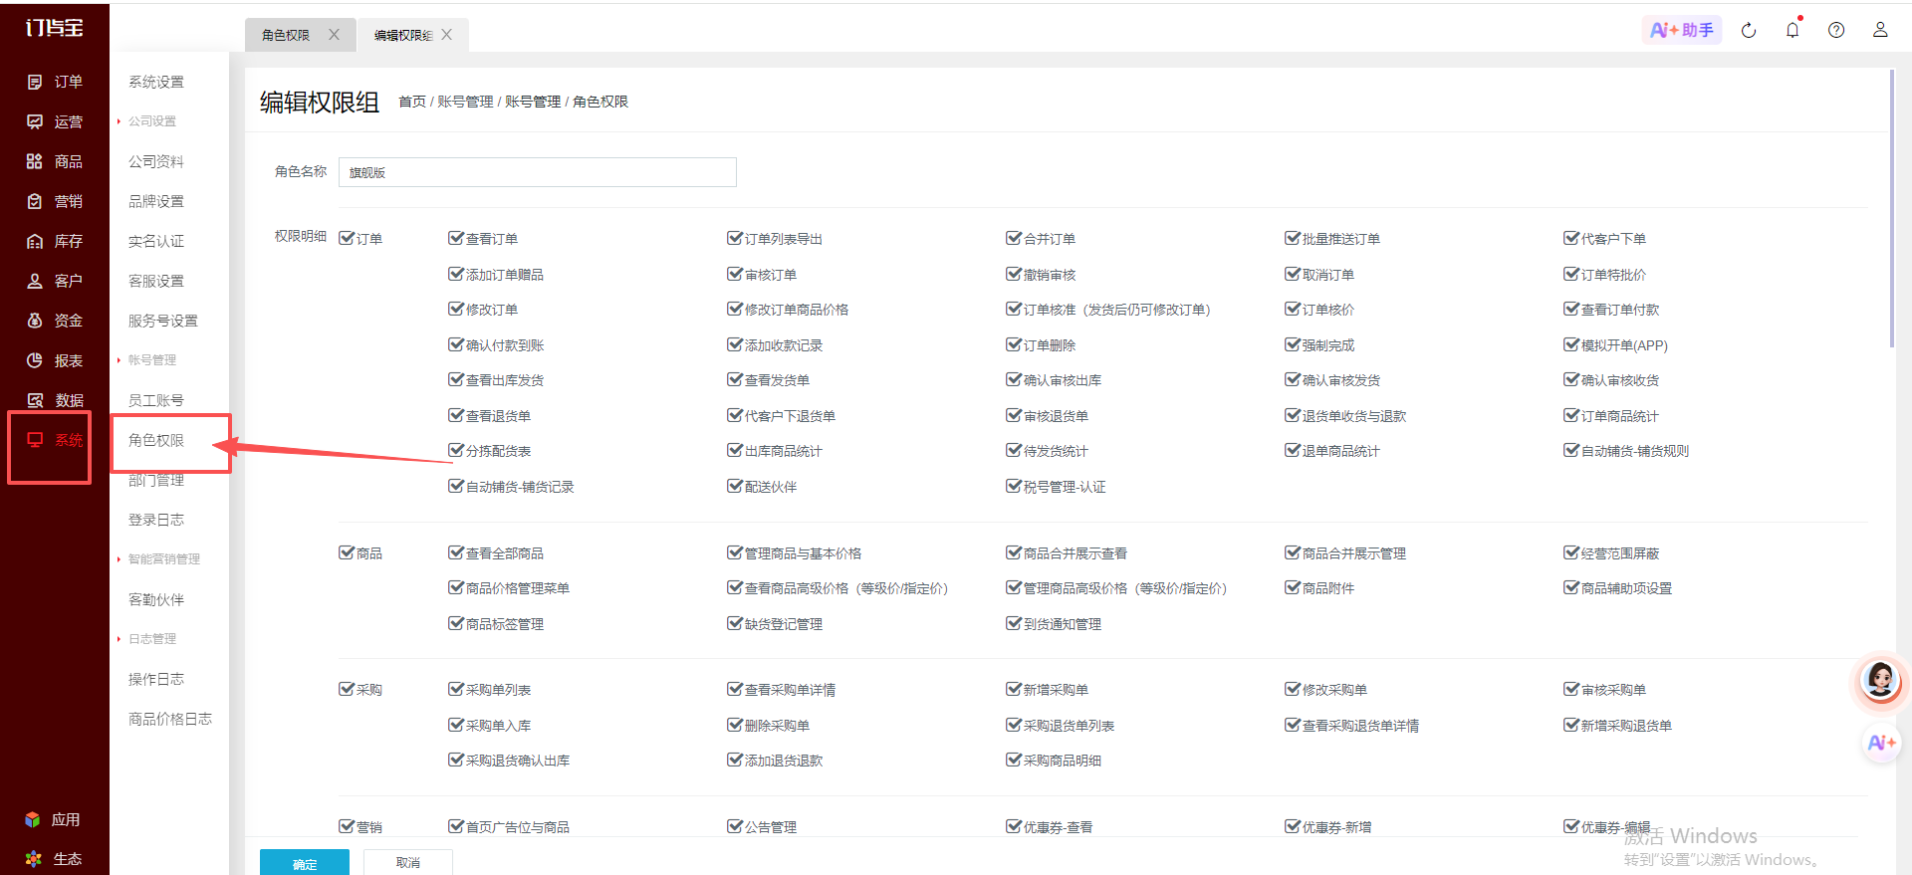
Task: Collapse the 账号管理 menu section
Action: 151,360
